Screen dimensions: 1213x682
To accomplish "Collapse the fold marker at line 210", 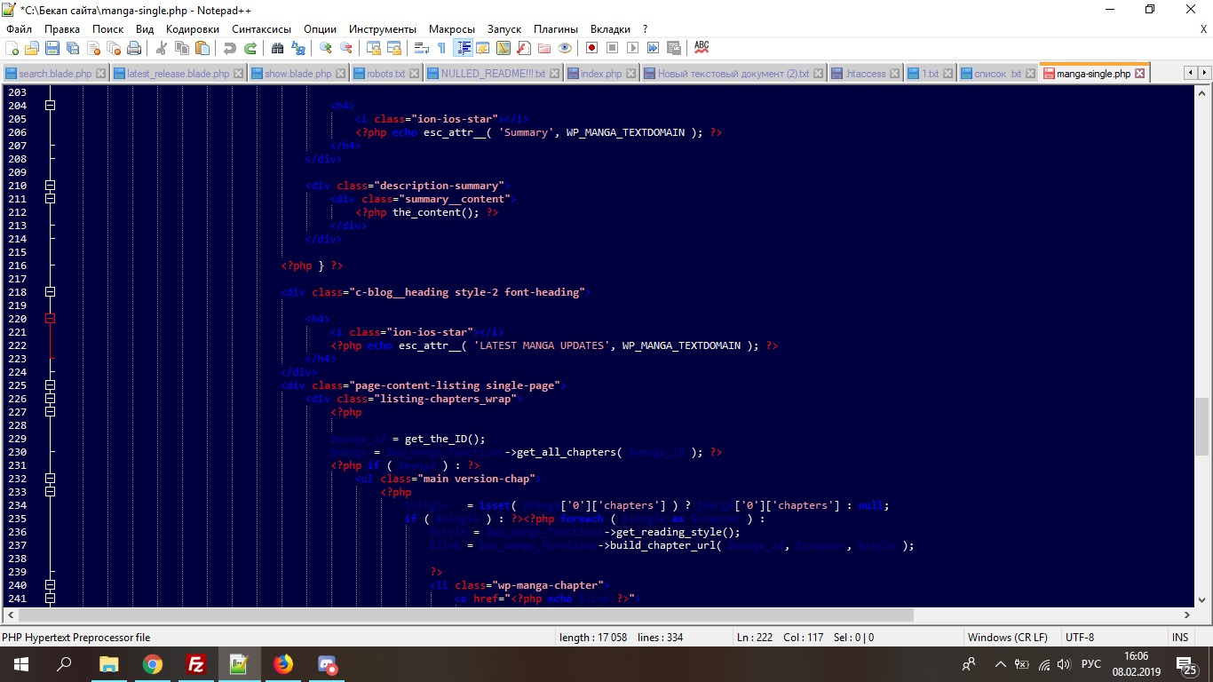I will [x=50, y=186].
